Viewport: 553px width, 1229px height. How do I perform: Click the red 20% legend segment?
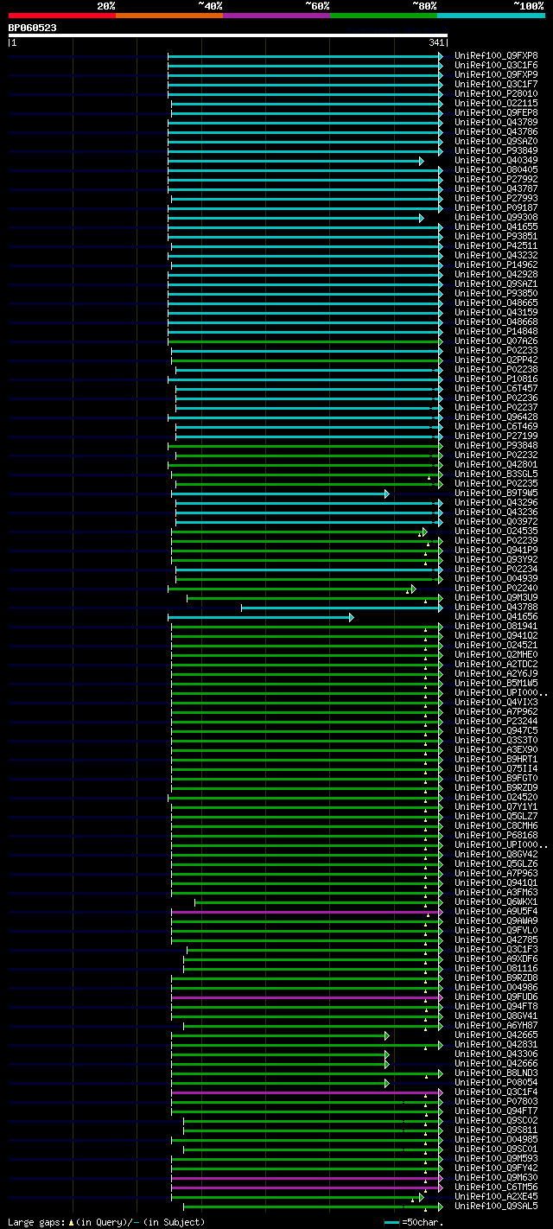62,16
